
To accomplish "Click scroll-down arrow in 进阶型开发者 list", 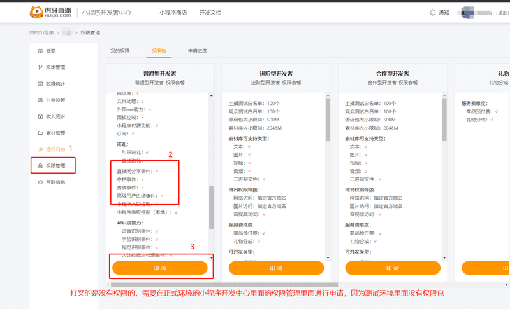I will pos(328,257).
